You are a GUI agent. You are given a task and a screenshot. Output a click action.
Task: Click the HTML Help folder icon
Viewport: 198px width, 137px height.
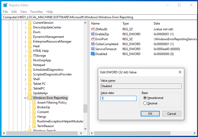30,51
